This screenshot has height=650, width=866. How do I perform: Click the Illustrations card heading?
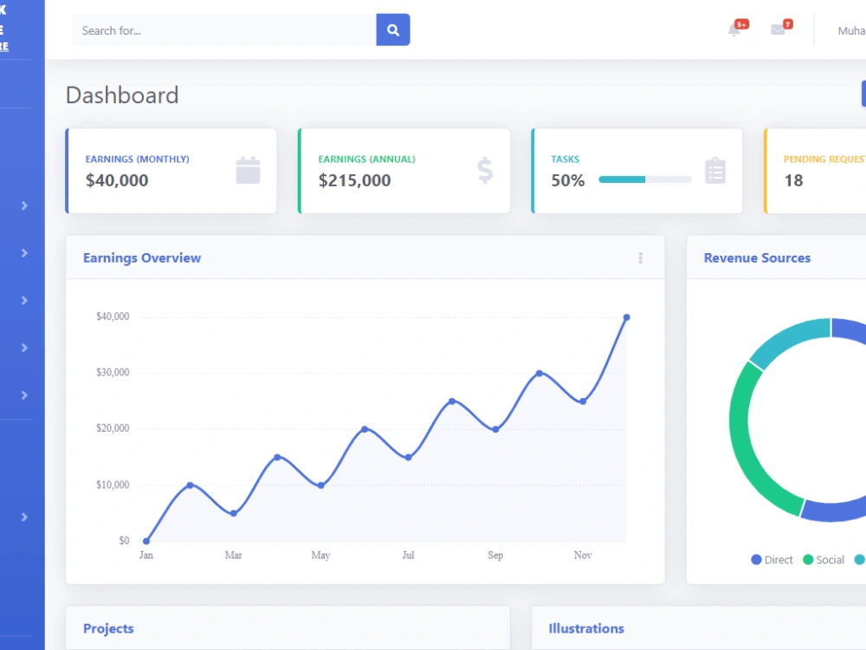coord(586,628)
